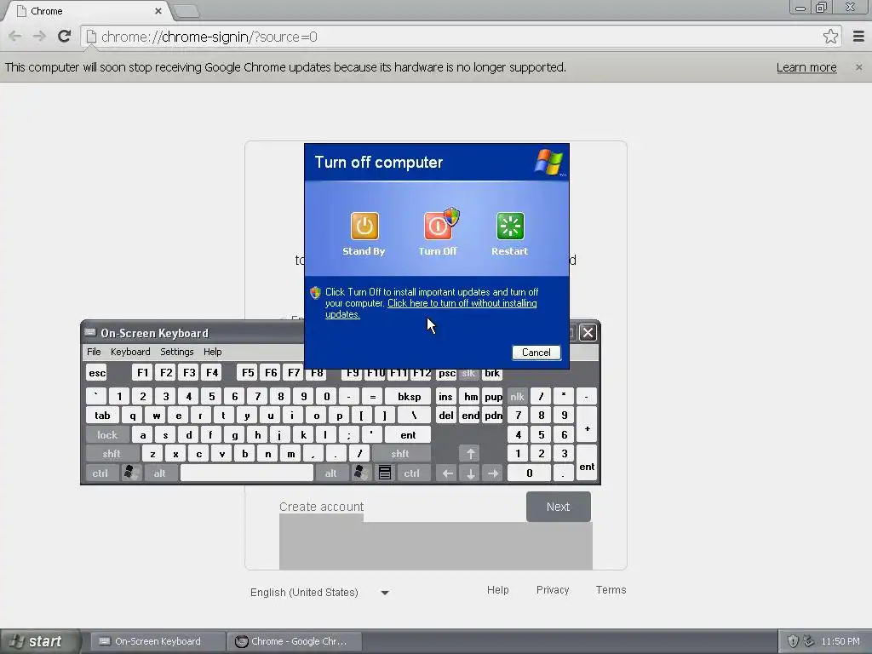Toggle the caps lock key on On-Screen Keyboard
This screenshot has height=654, width=872.
[107, 435]
